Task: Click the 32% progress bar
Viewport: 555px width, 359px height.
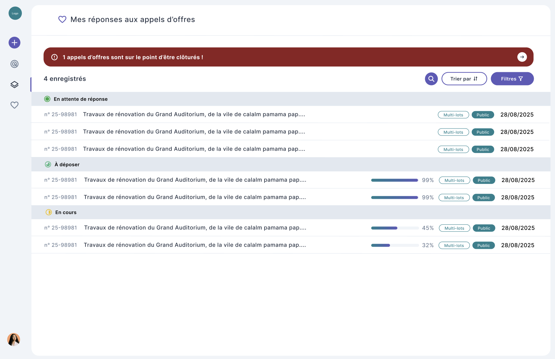Action: (x=395, y=245)
